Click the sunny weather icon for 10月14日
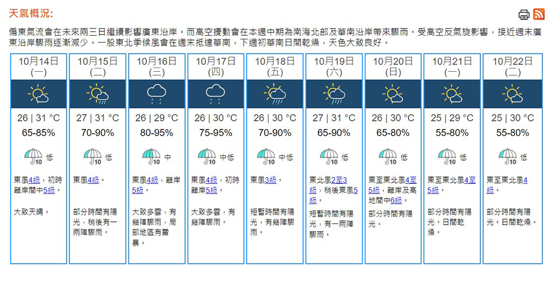553x291 pixels. coord(38,94)
